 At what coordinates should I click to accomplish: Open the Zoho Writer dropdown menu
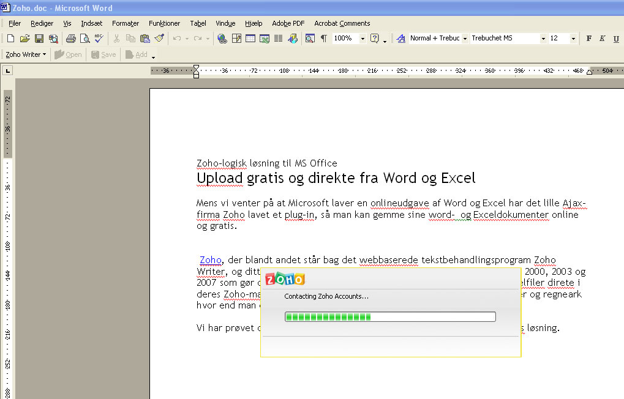[26, 54]
